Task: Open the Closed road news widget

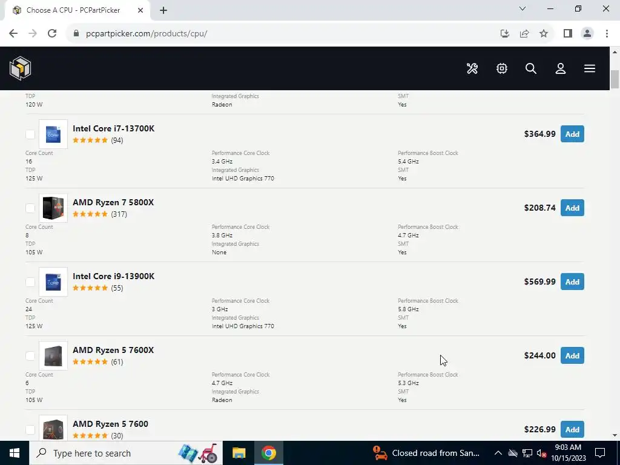Action: point(427,453)
